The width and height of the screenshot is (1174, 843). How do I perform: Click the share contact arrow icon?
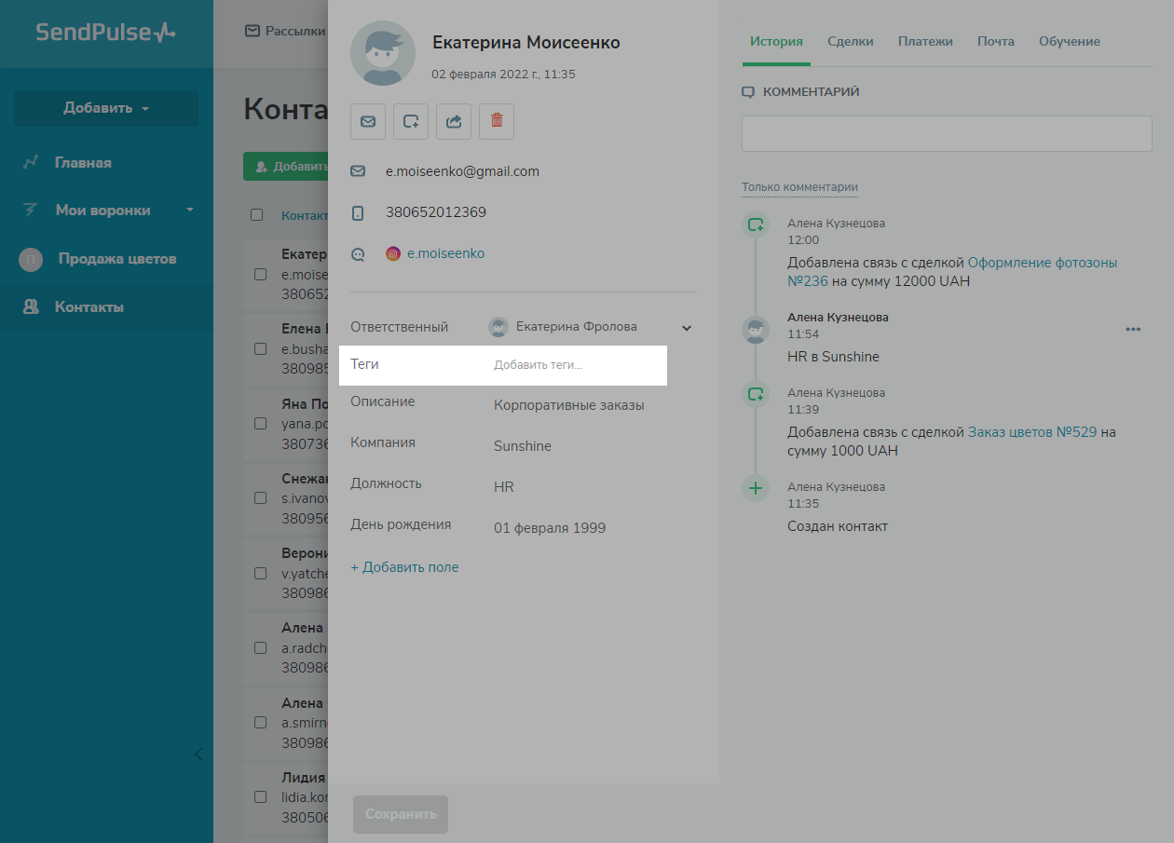coord(454,122)
